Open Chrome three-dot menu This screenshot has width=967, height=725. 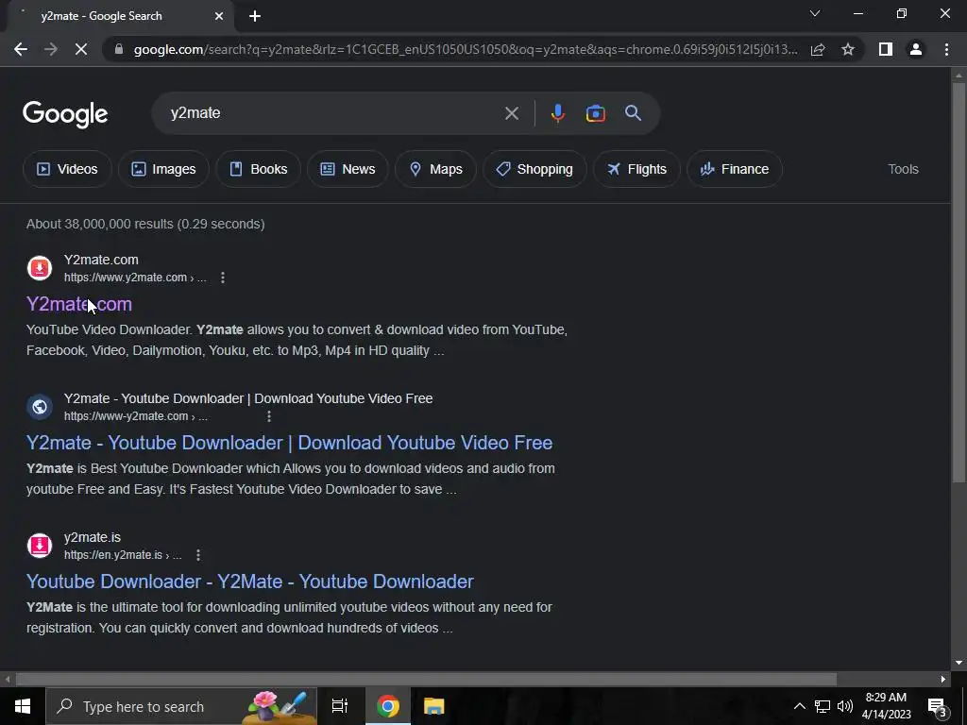pos(946,49)
